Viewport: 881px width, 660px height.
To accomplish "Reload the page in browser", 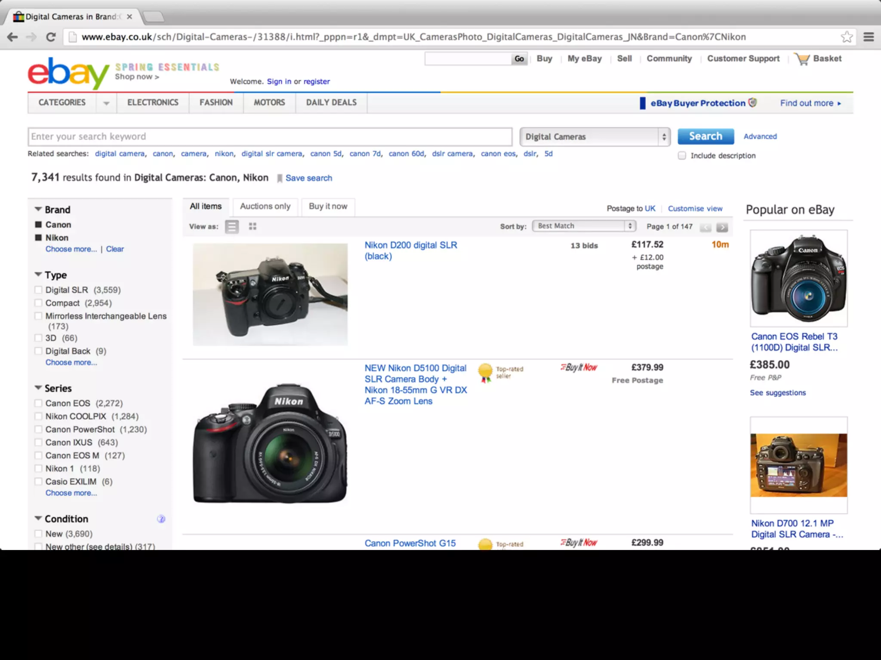I will 51,37.
